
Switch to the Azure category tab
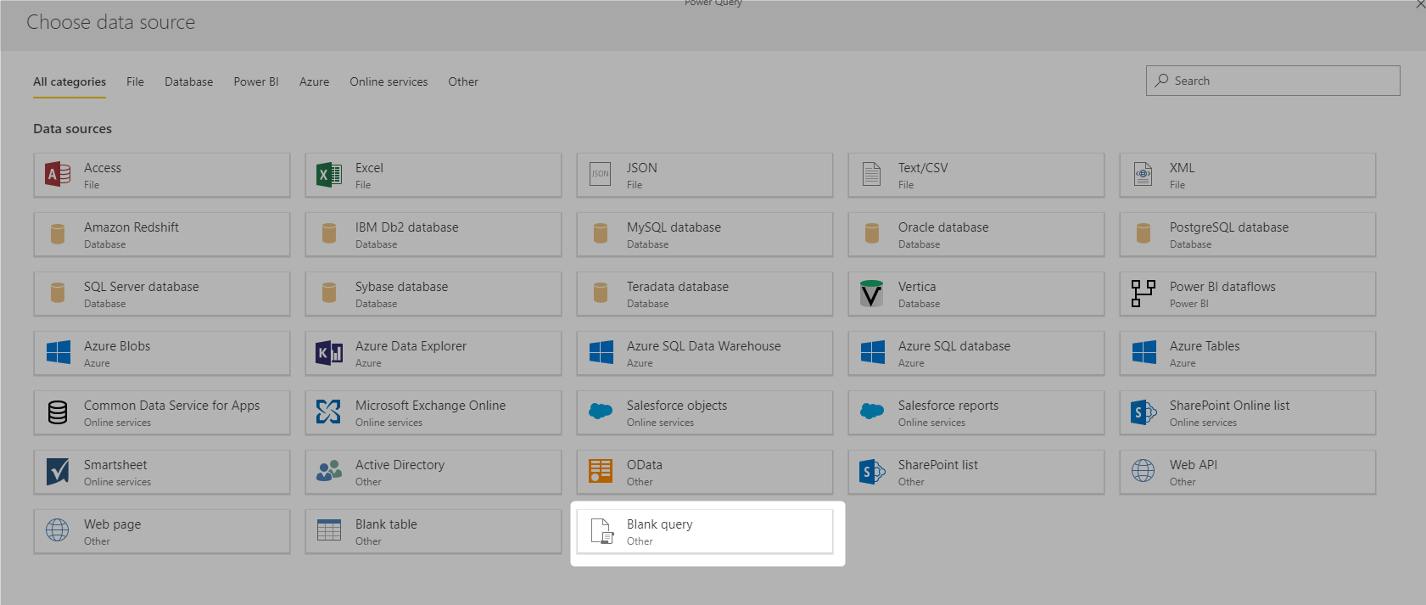tap(314, 82)
